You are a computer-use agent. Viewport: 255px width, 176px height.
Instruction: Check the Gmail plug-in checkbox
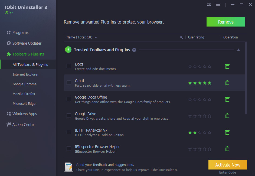point(69,83)
